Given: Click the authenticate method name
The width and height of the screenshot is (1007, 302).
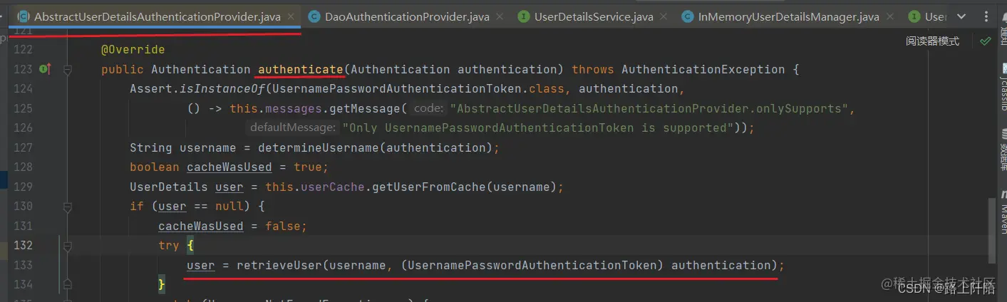Looking at the screenshot, I should click(x=301, y=69).
